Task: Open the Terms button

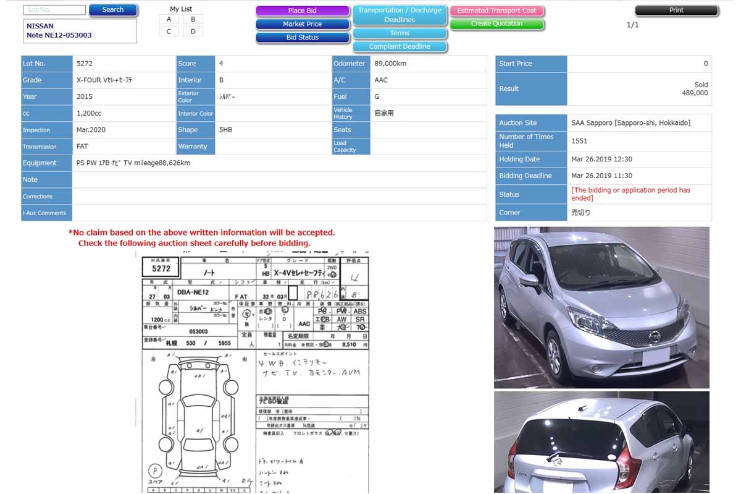Action: click(400, 33)
